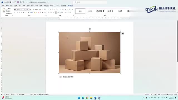Click the Align Left icon

pos(49,12)
